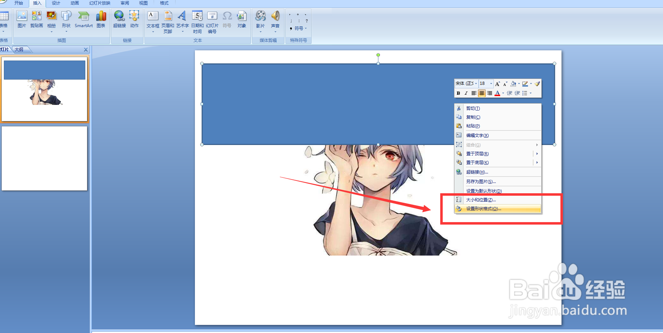
Task: Open the action (动作) settings
Action: 134,20
